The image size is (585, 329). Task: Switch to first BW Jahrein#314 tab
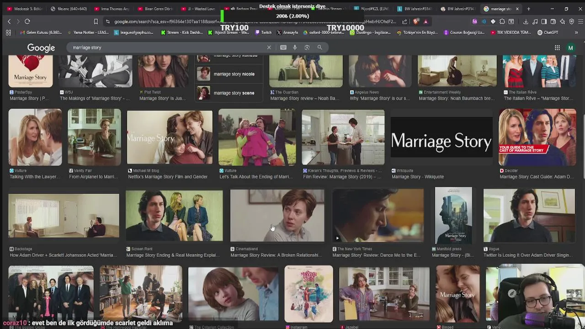(x=415, y=9)
